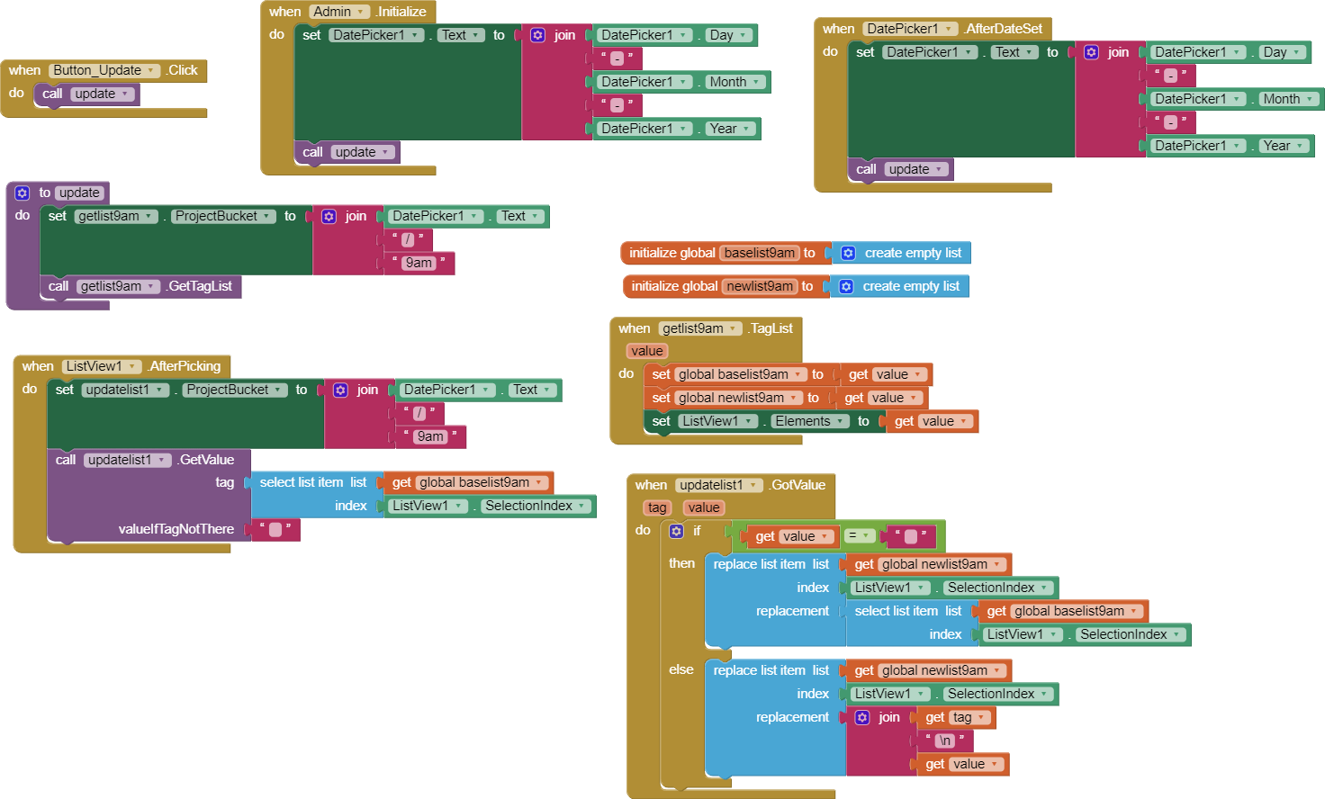Click the gear on the update procedure's join block
This screenshot has height=799, width=1325.
329,216
